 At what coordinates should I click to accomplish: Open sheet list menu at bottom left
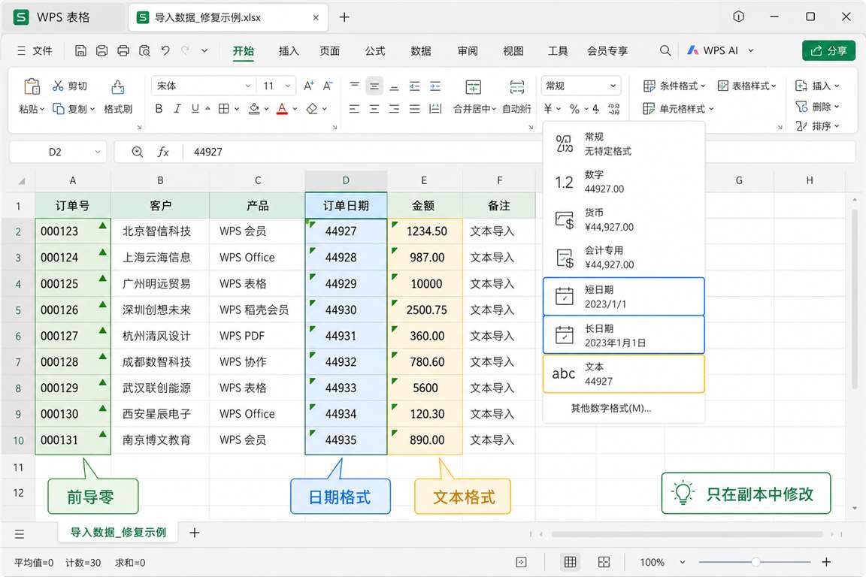pos(20,534)
